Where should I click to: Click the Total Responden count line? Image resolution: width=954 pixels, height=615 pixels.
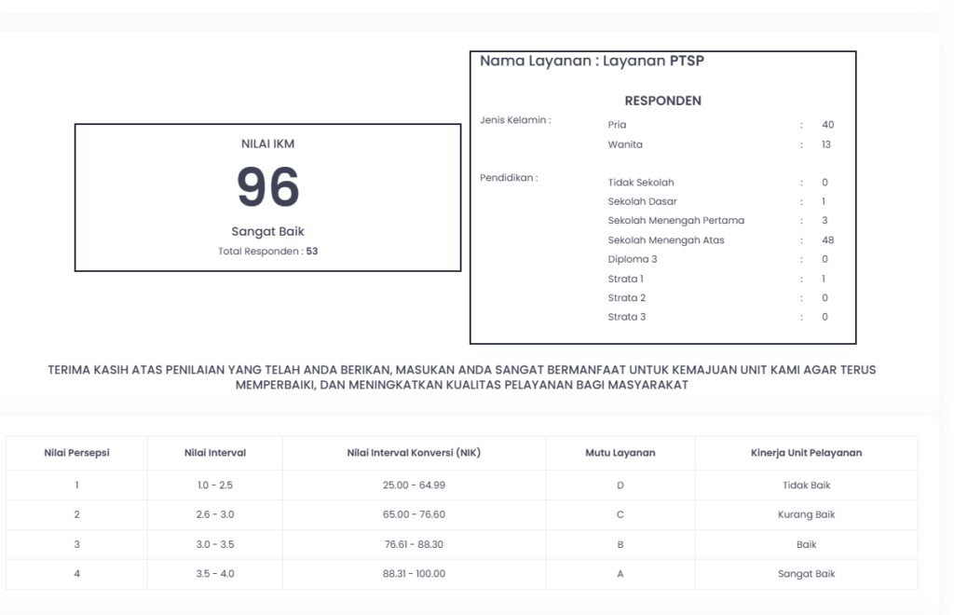[x=267, y=251]
